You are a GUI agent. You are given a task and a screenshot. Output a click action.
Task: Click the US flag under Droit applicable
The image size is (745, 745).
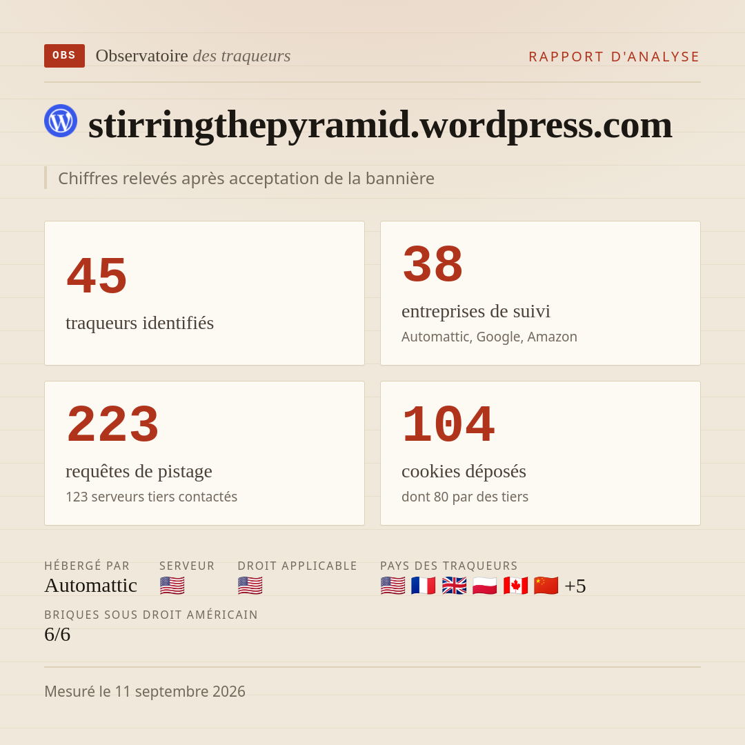click(x=250, y=586)
